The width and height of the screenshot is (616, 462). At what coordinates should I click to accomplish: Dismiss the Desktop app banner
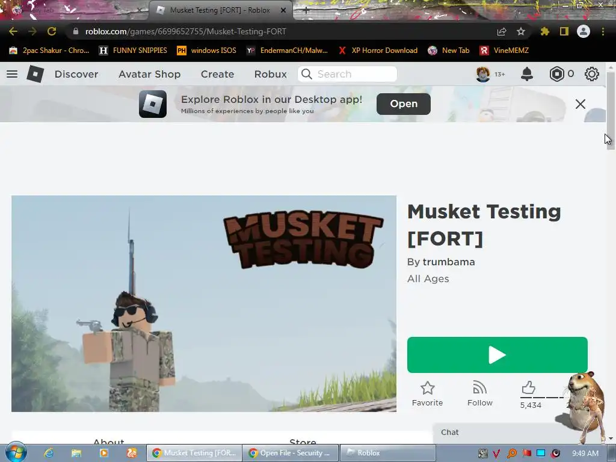[581, 104]
